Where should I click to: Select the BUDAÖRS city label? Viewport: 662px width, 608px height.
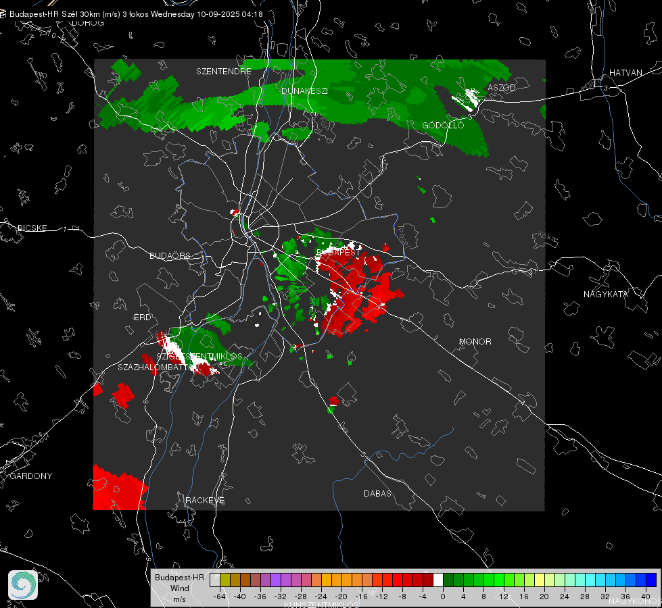170,255
